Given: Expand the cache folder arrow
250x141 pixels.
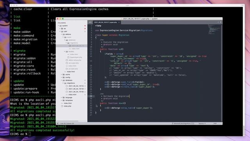Looking at the screenshot, I should [62, 74].
